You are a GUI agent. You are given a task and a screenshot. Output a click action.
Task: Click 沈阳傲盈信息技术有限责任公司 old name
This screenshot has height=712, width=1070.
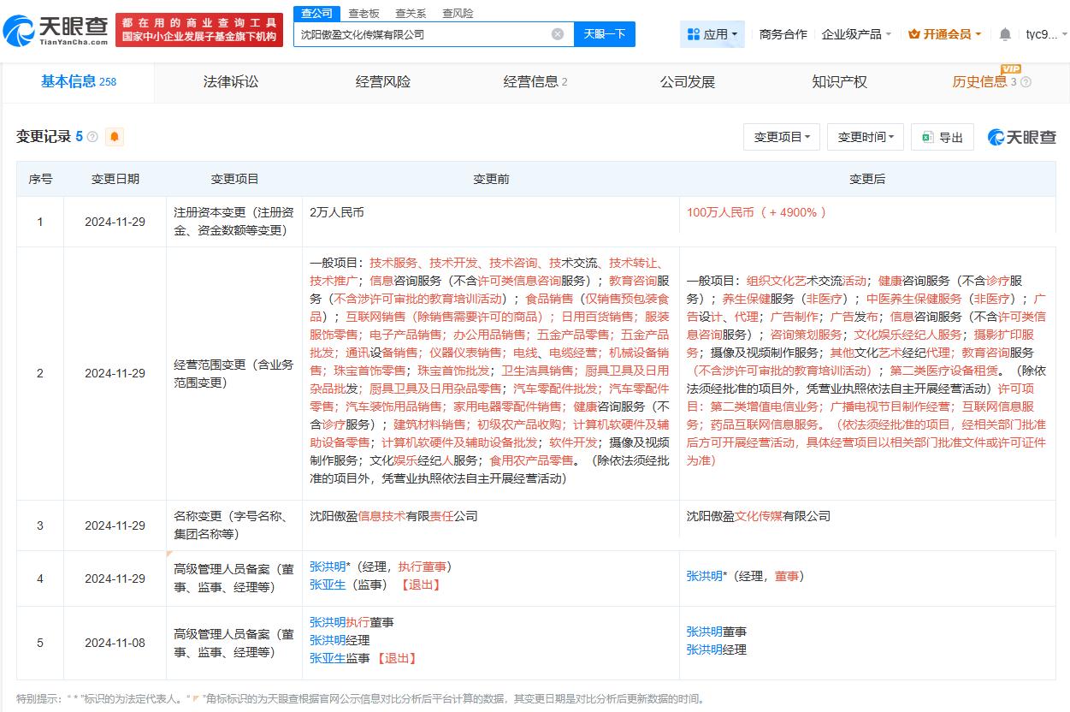pyautogui.click(x=393, y=516)
